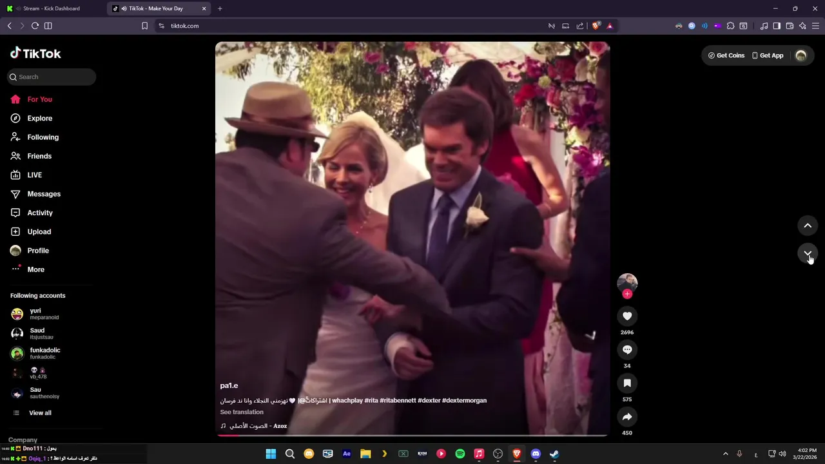Save the video with bookmark icon
The image size is (825, 464).
(627, 383)
